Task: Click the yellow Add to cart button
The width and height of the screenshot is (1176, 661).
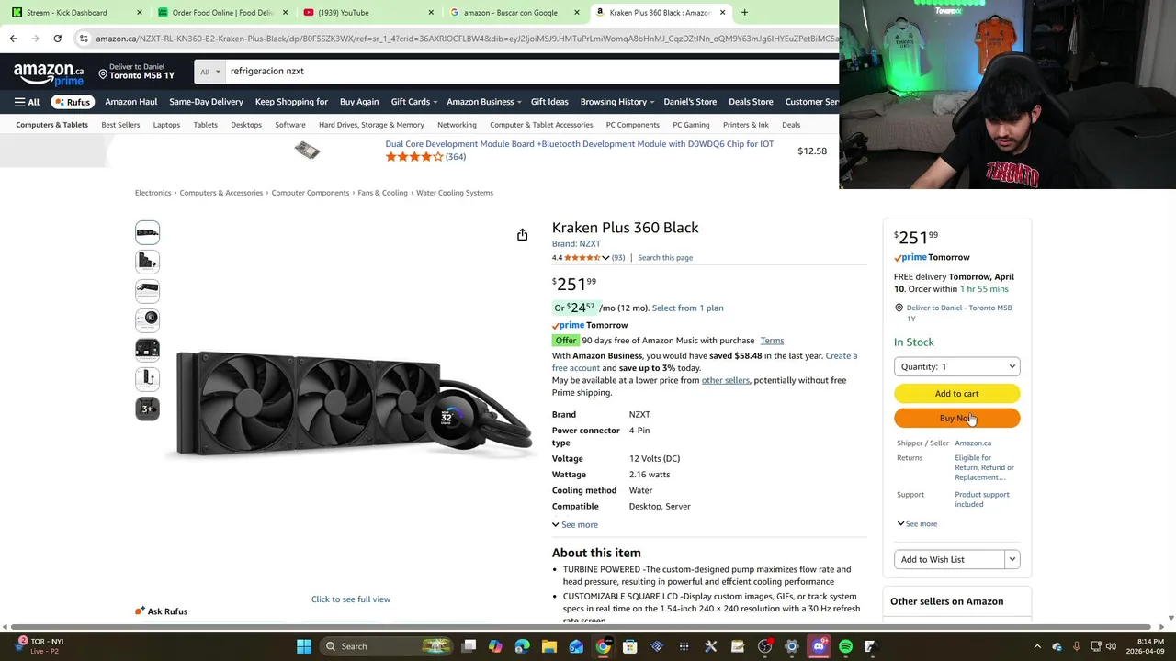Action: click(x=956, y=394)
